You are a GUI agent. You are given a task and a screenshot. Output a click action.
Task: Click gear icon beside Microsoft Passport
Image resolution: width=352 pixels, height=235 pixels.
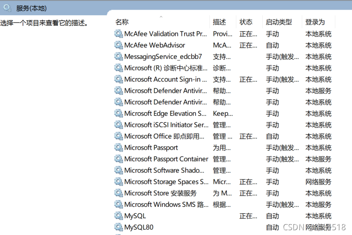click(x=119, y=147)
